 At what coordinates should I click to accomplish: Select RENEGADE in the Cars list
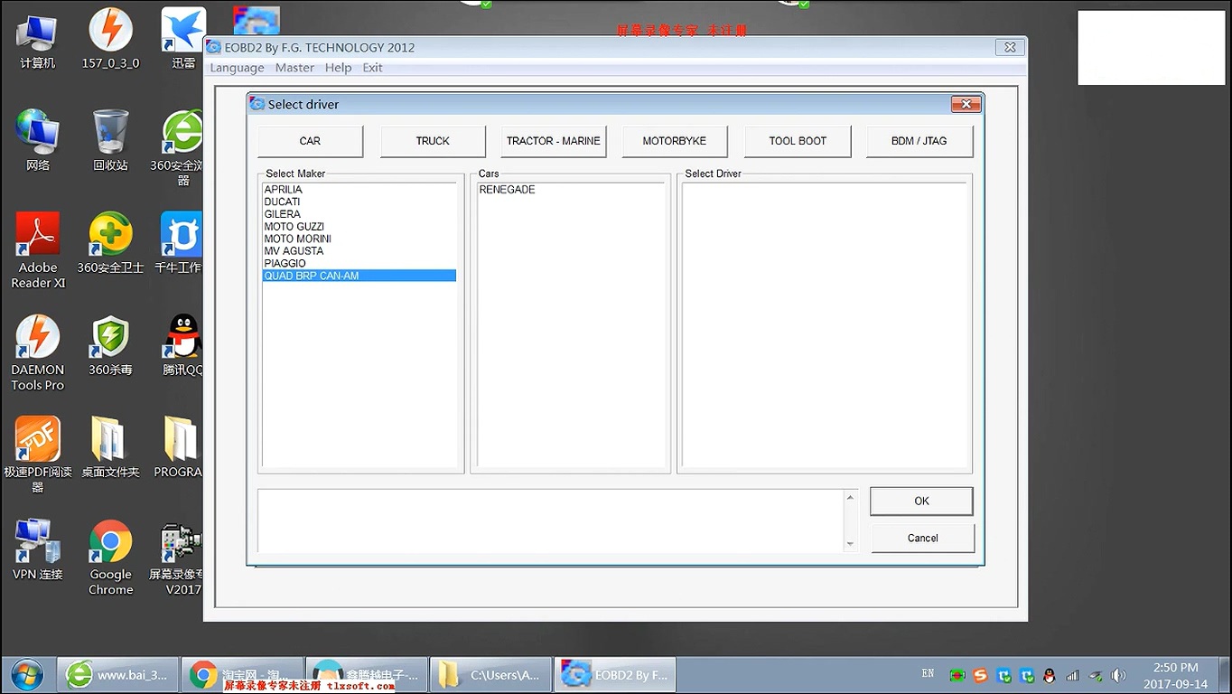(x=571, y=190)
